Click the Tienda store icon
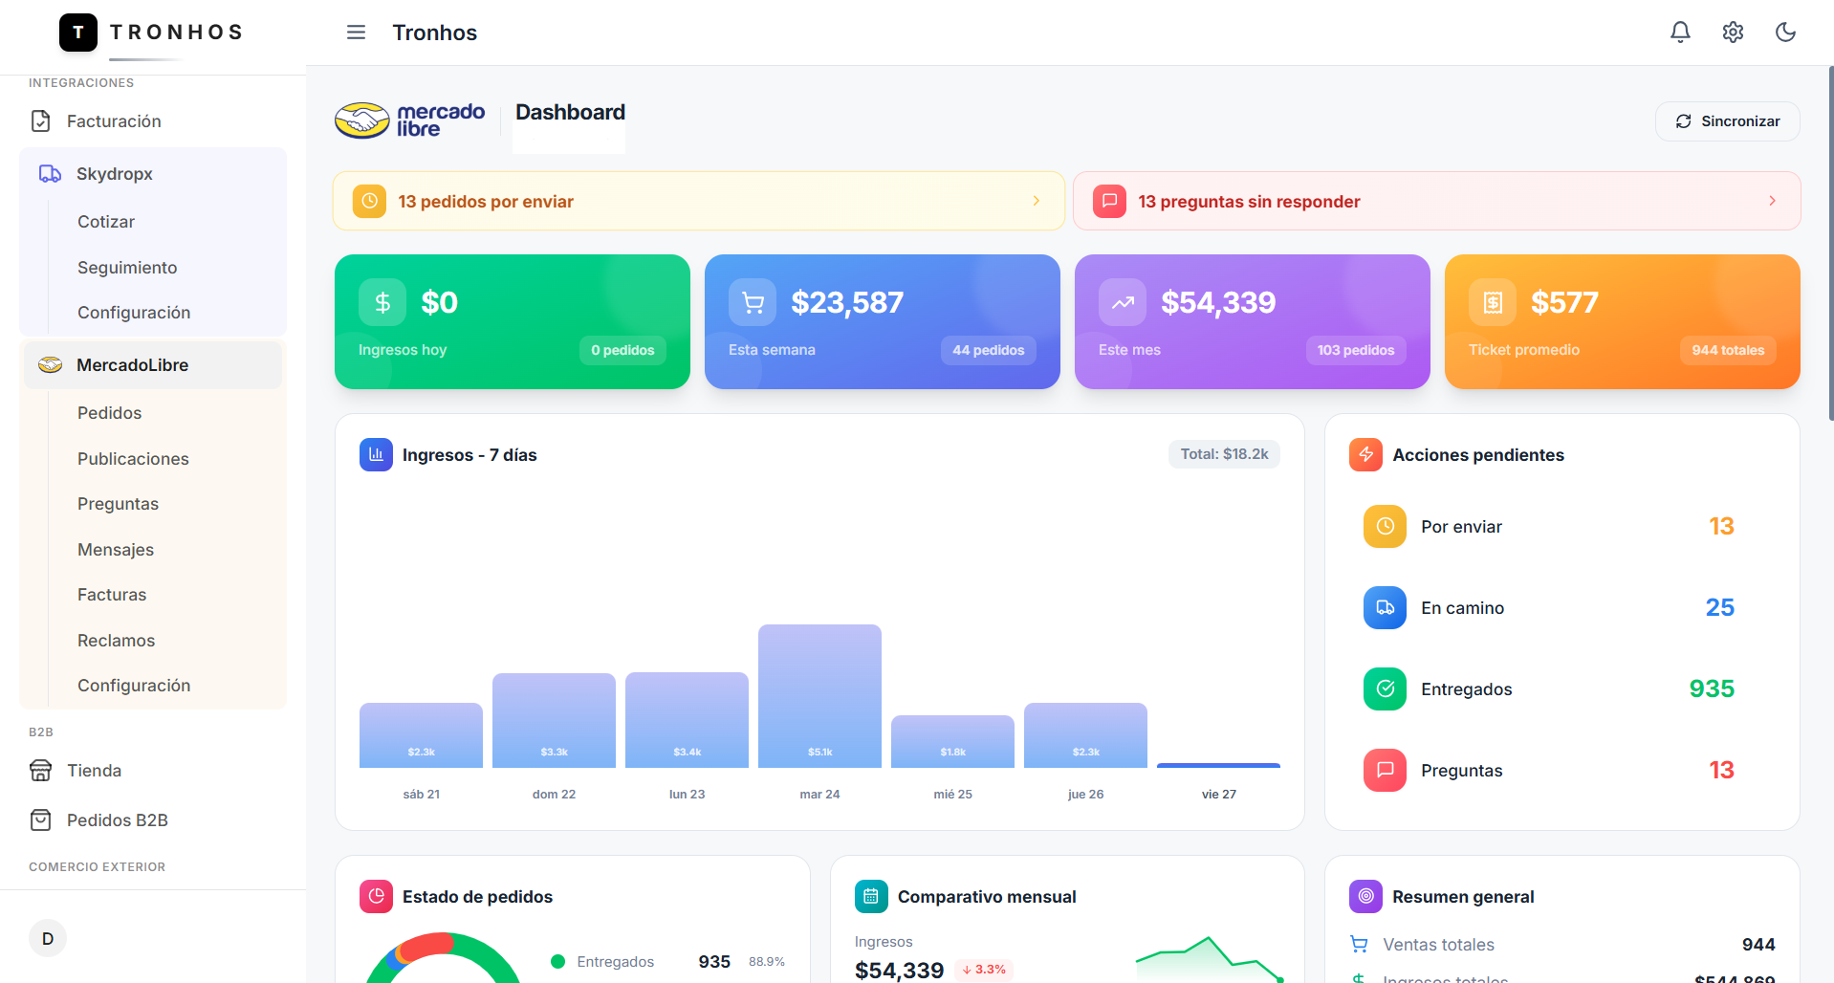The image size is (1834, 983). point(41,771)
